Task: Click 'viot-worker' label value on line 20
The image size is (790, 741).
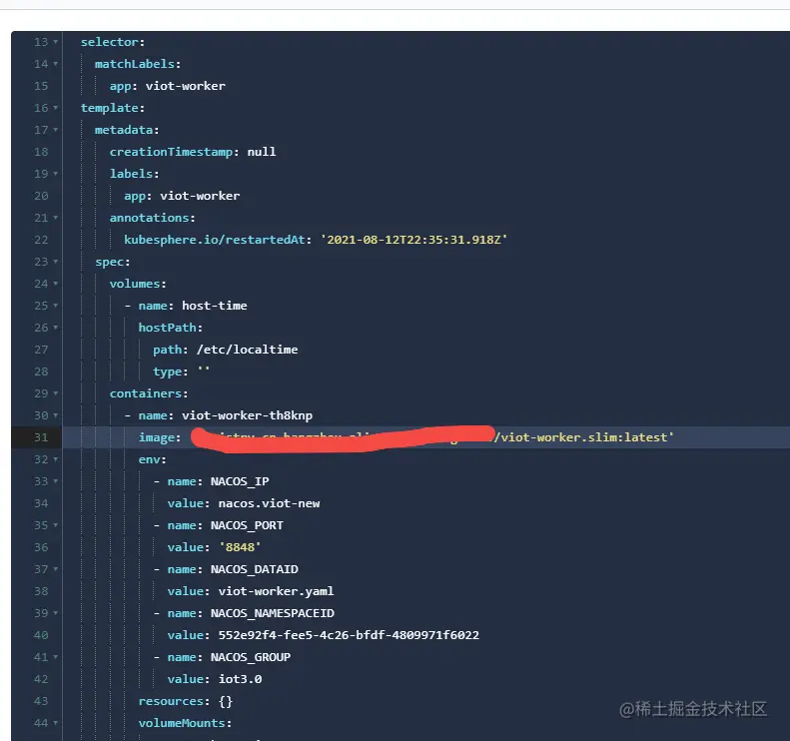Action: (200, 196)
